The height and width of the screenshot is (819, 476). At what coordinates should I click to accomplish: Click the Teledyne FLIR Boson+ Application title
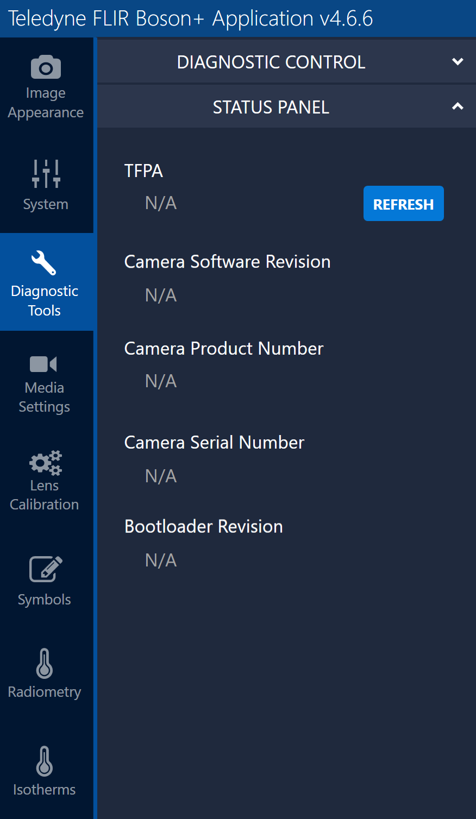[190, 18]
